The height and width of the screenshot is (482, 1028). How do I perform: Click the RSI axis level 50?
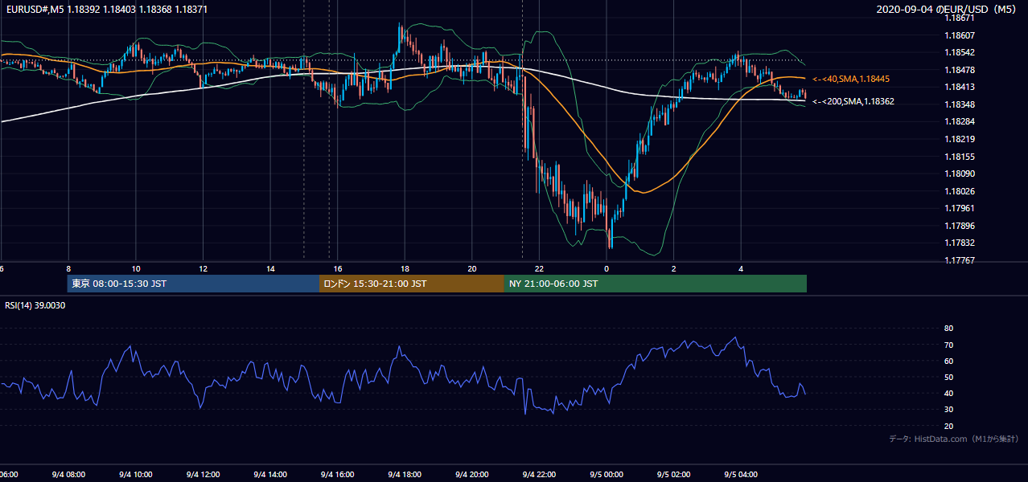click(948, 377)
